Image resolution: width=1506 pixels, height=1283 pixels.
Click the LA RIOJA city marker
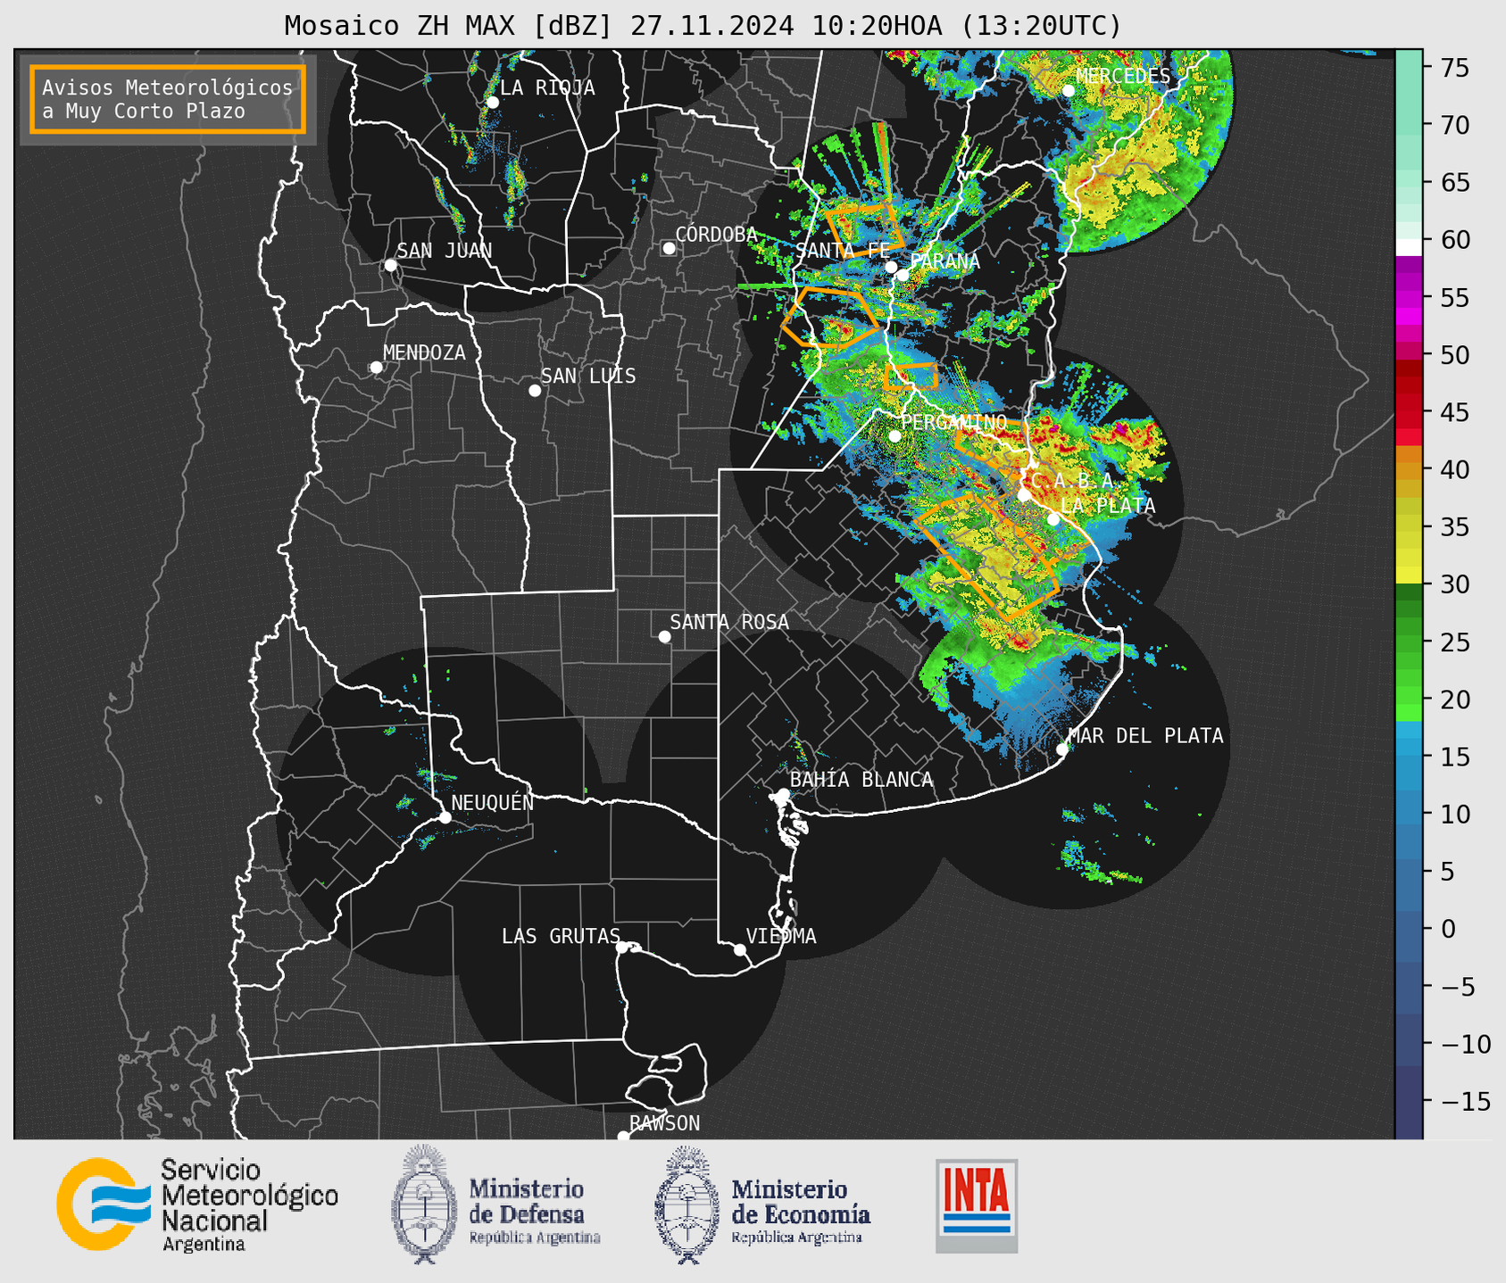492,103
